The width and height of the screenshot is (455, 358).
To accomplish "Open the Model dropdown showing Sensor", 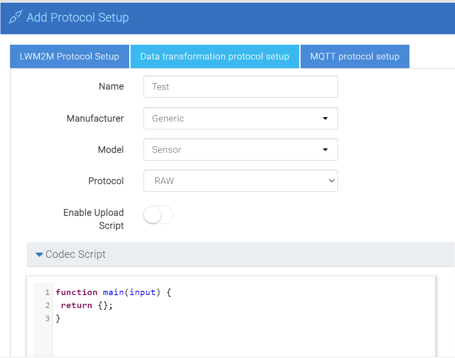I will 240,150.
